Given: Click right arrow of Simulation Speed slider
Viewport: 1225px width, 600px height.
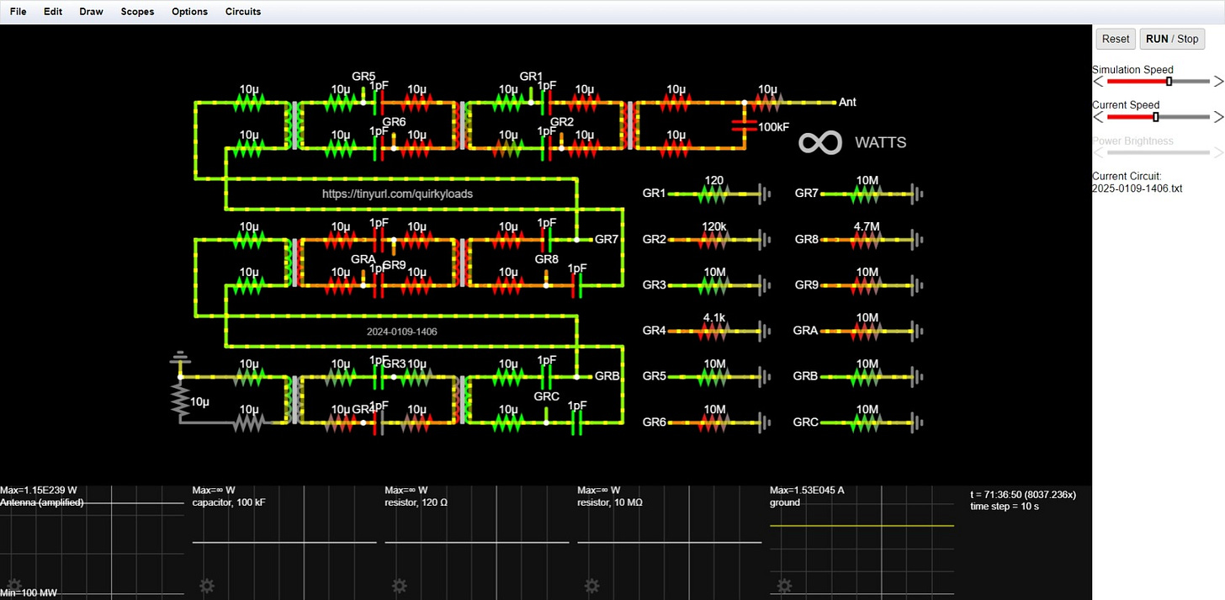Looking at the screenshot, I should (x=1218, y=82).
